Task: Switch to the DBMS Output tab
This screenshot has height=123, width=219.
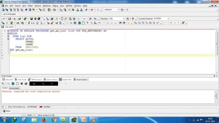Action: point(35,80)
